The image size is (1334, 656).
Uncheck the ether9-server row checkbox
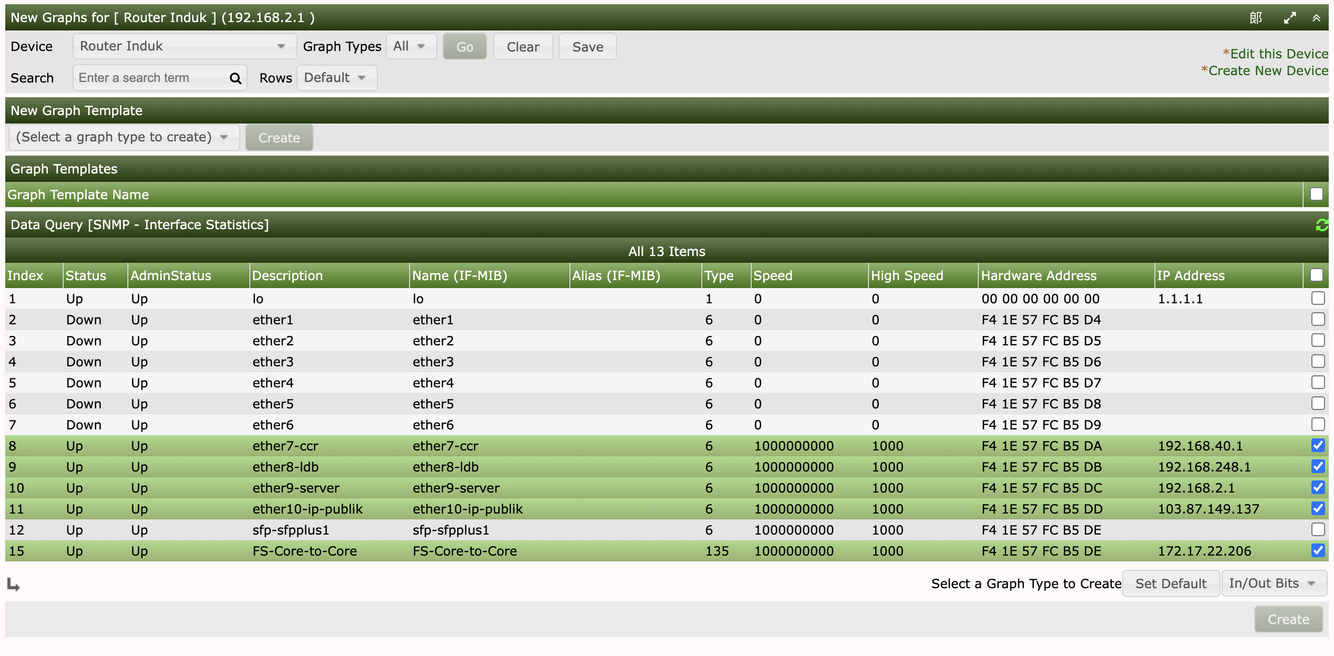[1318, 487]
